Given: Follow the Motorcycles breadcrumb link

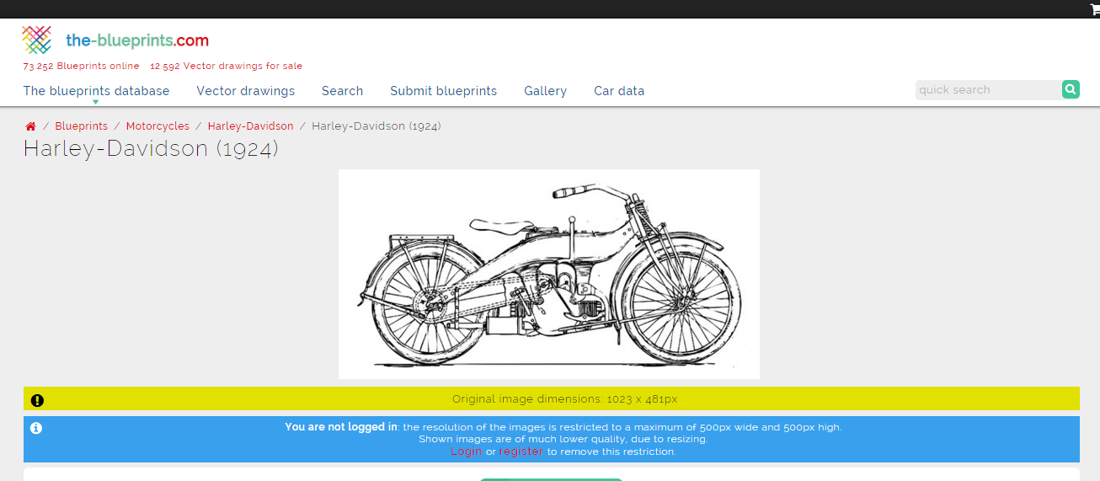Looking at the screenshot, I should 158,126.
